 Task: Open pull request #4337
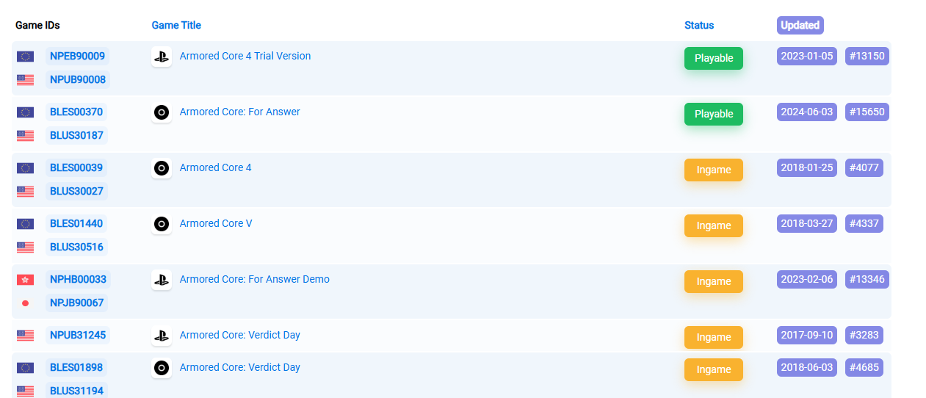[x=864, y=223]
